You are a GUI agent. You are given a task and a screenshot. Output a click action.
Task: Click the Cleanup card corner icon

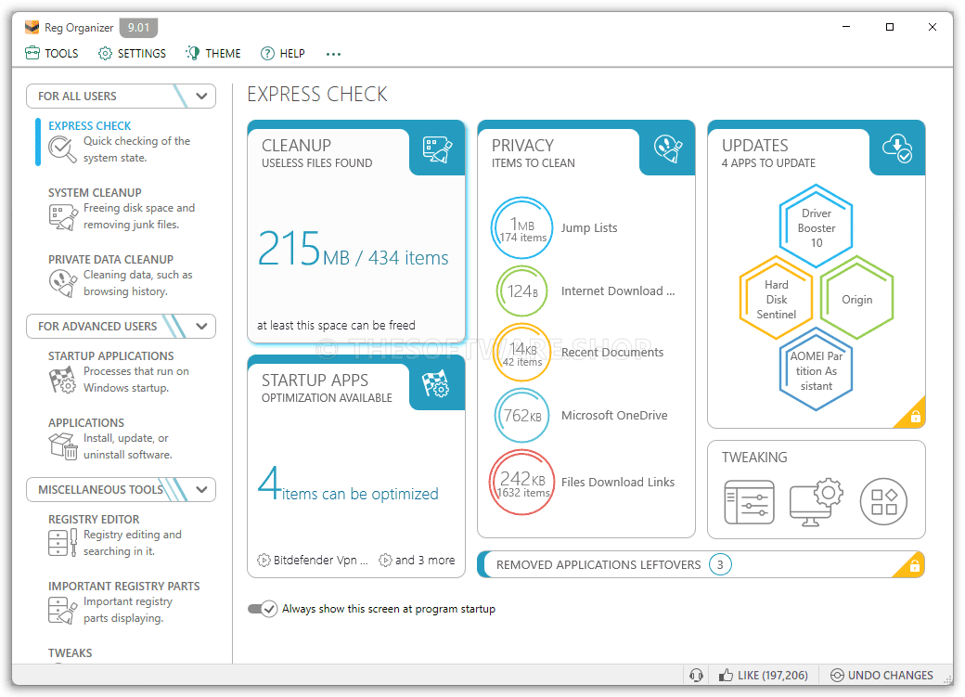coord(438,149)
